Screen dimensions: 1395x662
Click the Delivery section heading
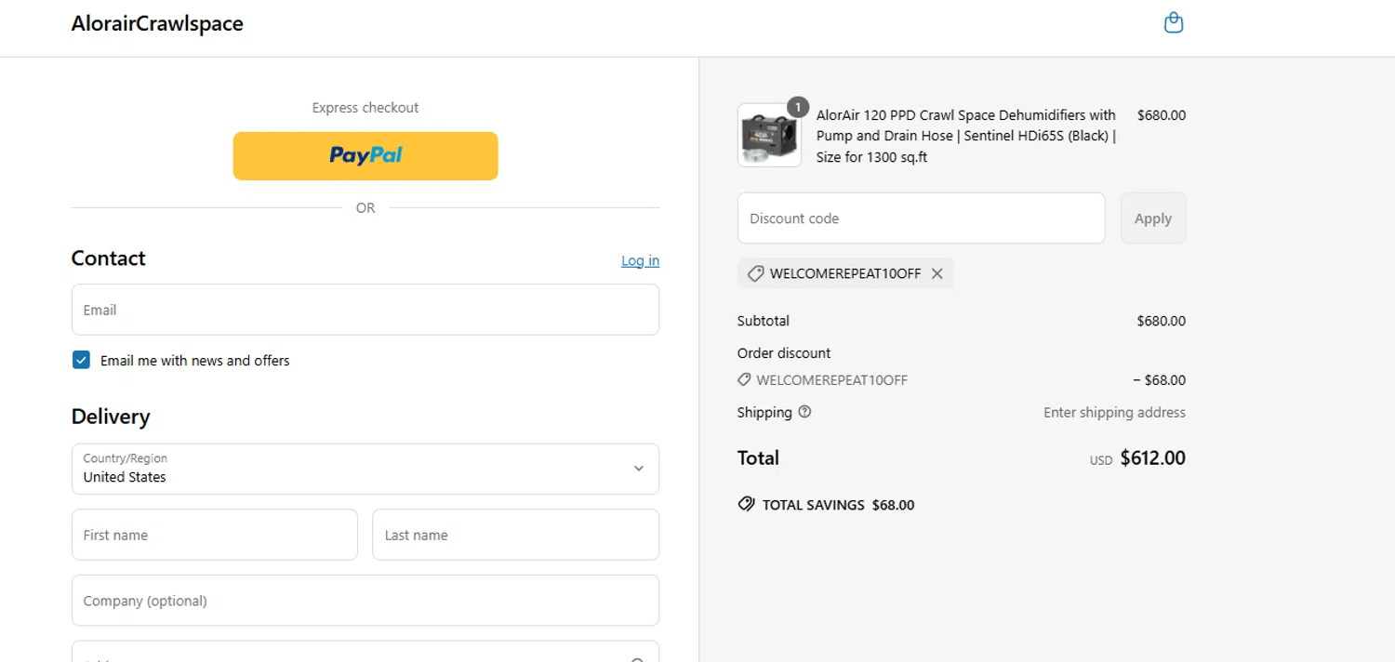111,417
